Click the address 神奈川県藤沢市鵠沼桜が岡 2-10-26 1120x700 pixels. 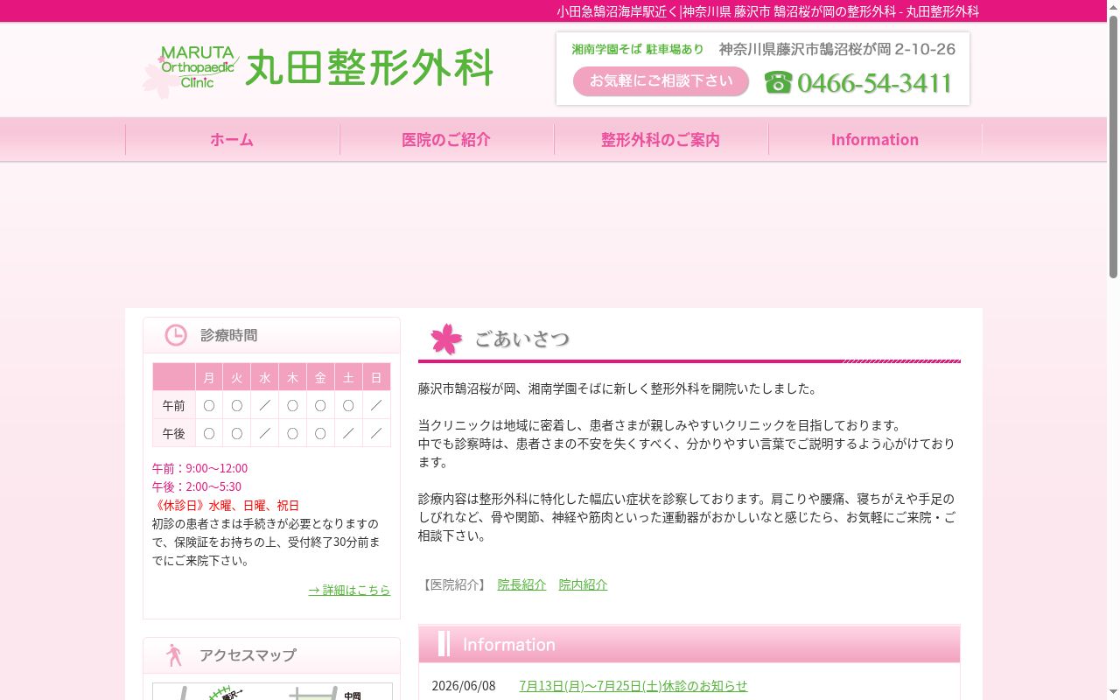coord(837,49)
